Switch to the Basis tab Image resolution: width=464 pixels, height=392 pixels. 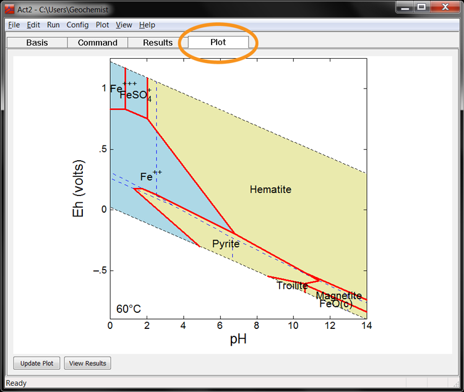[x=37, y=43]
